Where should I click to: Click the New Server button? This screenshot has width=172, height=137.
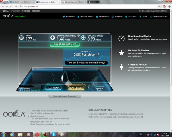point(76,88)
